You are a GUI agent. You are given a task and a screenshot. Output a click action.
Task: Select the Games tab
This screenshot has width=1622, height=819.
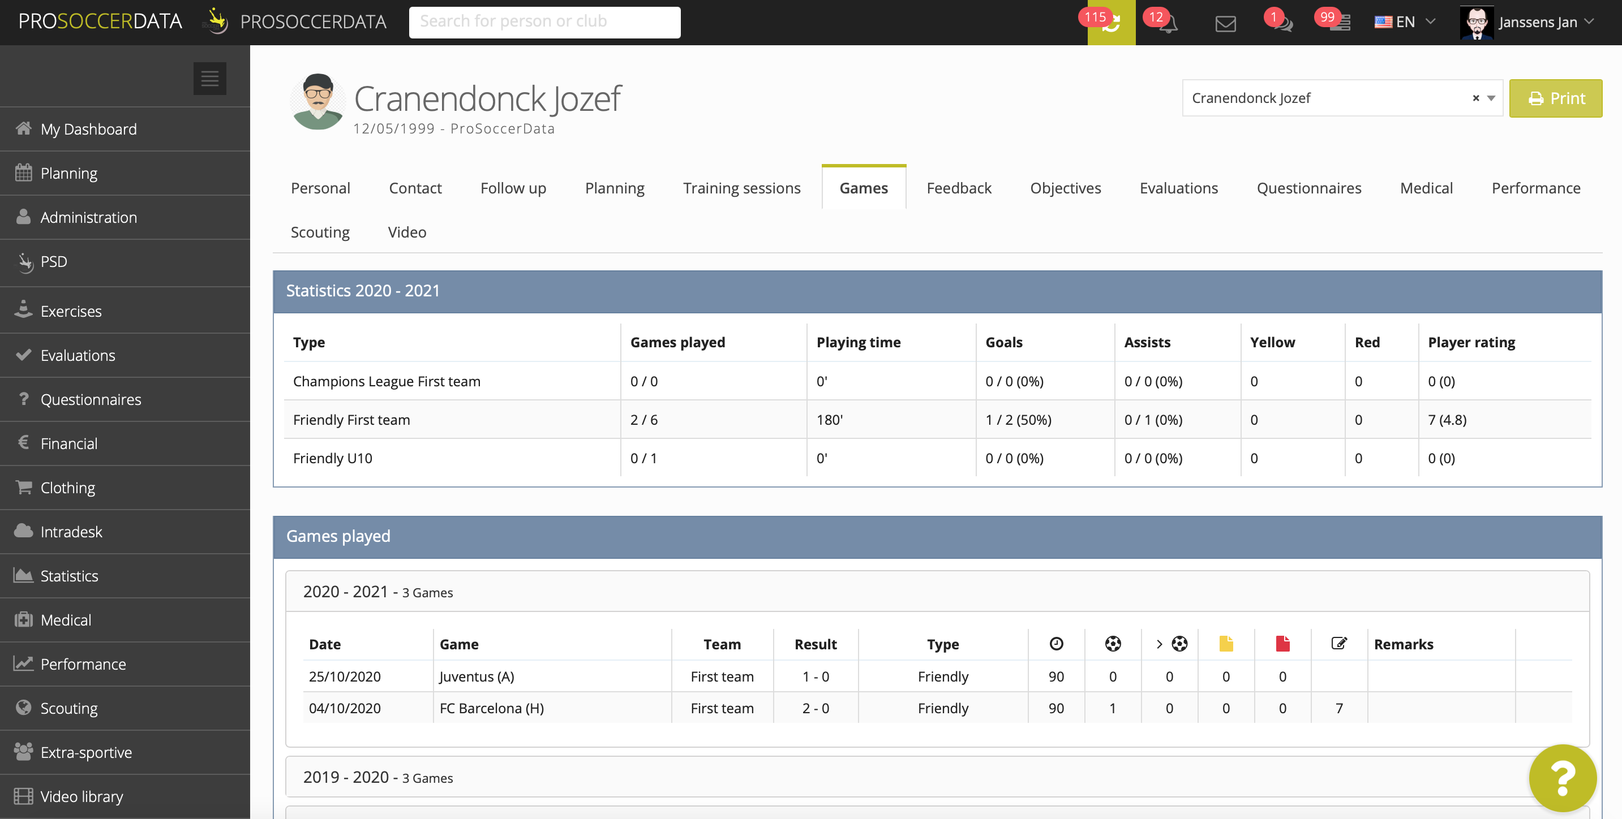[x=863, y=188]
